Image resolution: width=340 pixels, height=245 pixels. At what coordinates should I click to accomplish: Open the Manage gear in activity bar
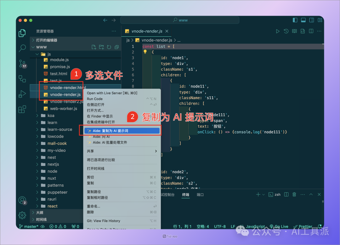pos(22,215)
